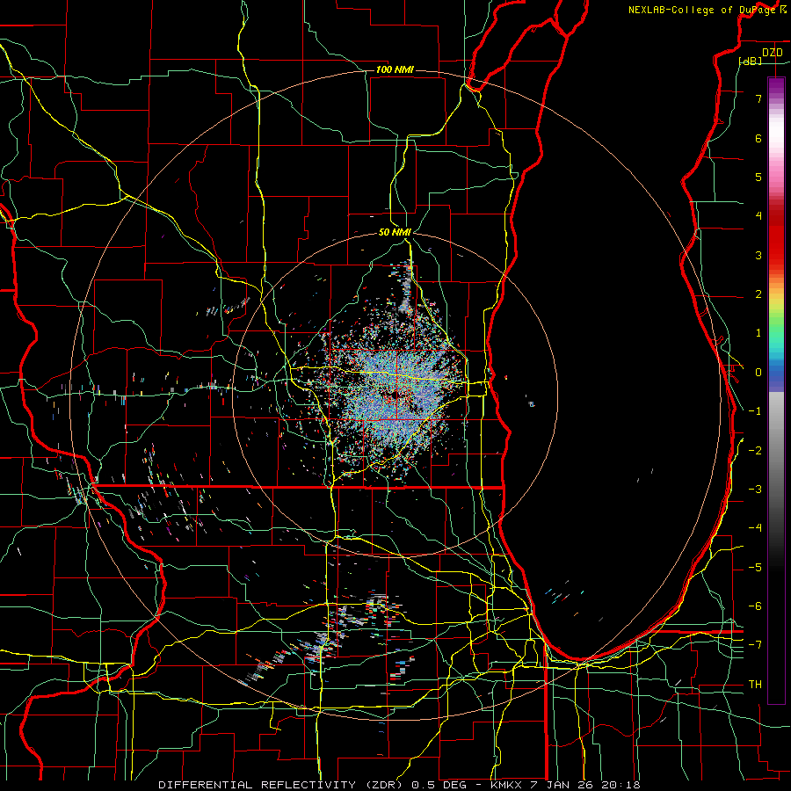Click the -7 value on the color scale

[755, 645]
